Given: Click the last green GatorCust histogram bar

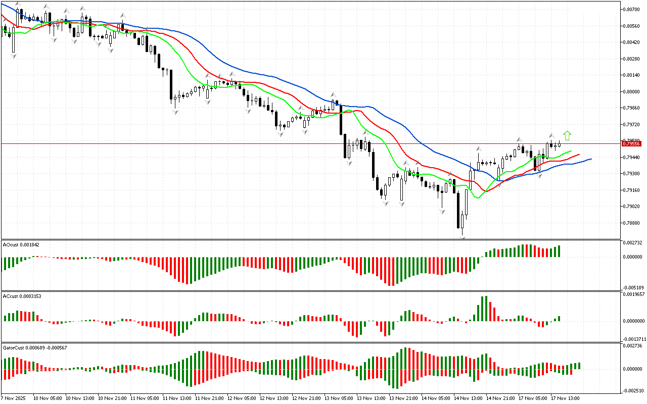Looking at the screenshot, I should 579,366.
